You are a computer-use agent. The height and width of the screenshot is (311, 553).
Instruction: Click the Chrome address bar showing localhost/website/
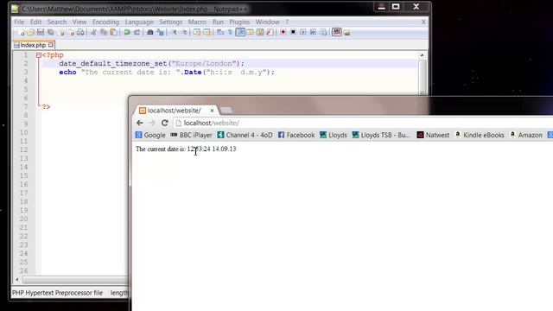[363, 123]
